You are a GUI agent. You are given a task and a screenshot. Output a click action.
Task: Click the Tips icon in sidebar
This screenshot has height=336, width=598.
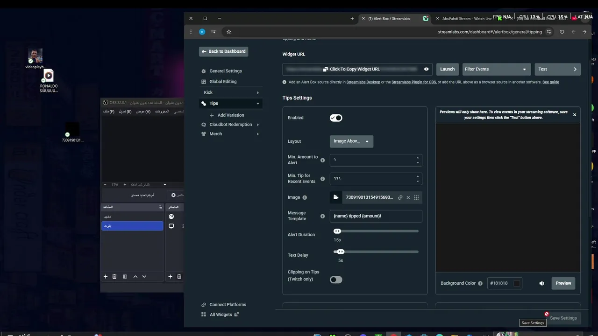(204, 104)
